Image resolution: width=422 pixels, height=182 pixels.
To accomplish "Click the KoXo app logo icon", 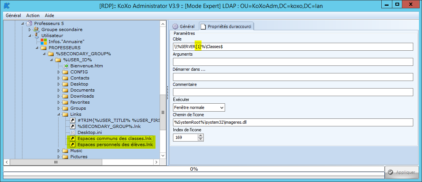I will coord(6,5).
